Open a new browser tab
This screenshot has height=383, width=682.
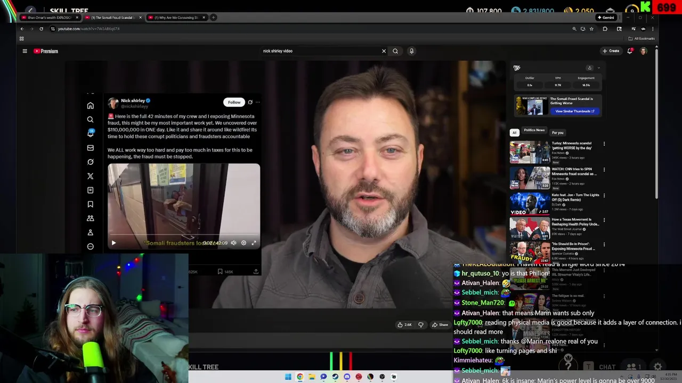point(213,18)
